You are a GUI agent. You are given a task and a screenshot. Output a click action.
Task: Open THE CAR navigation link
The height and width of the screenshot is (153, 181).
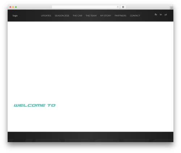[x=77, y=16]
